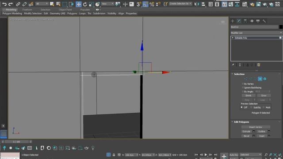Toggle the Spinner Snap icon
283x159 pixels.
(158, 4)
